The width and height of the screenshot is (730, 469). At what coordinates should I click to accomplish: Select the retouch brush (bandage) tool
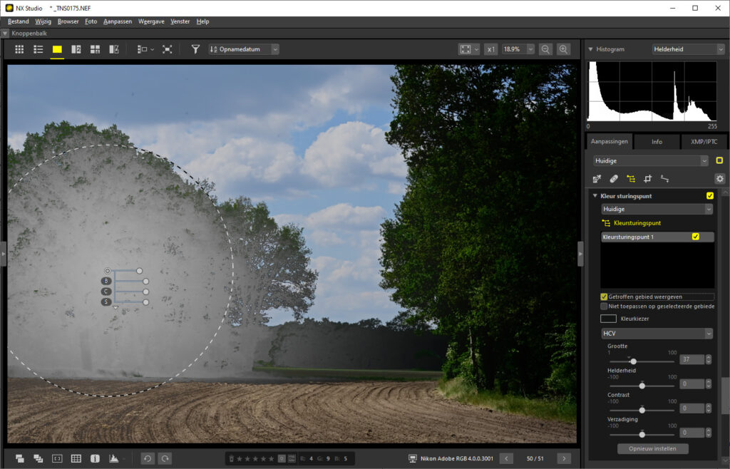614,179
